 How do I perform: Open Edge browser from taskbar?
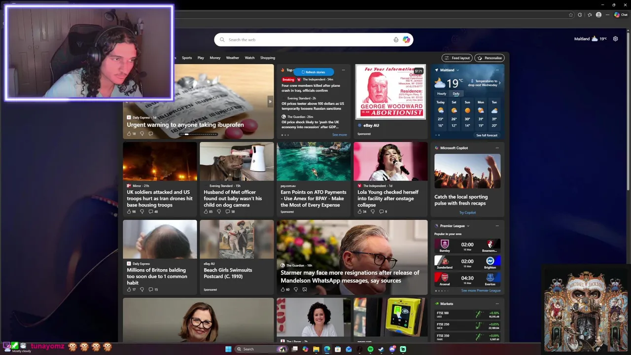point(327,349)
